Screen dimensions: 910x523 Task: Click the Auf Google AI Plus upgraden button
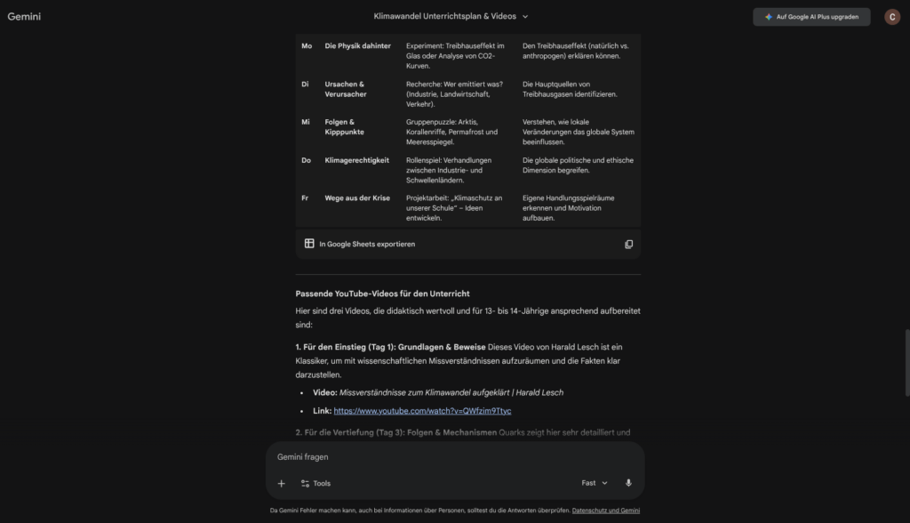[x=811, y=17]
